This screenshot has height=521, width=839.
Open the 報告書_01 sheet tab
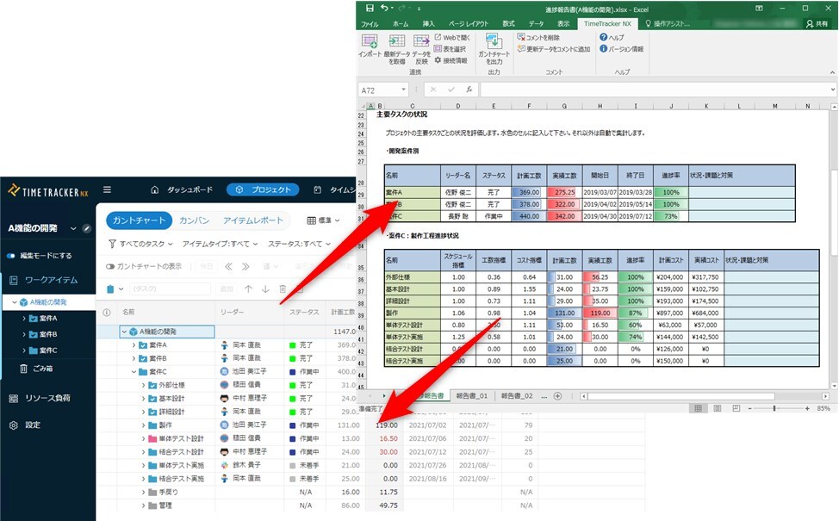tap(472, 396)
